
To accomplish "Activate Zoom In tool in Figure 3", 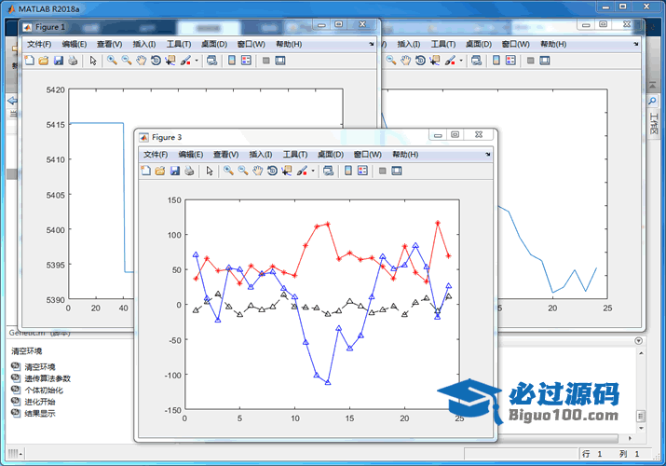I will click(228, 171).
